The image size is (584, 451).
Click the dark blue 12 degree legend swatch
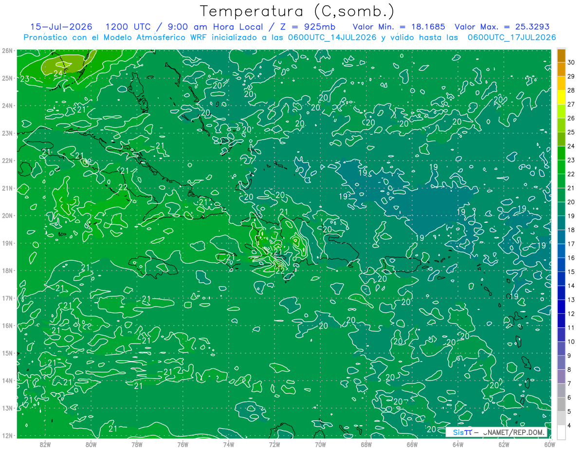pos(561,307)
